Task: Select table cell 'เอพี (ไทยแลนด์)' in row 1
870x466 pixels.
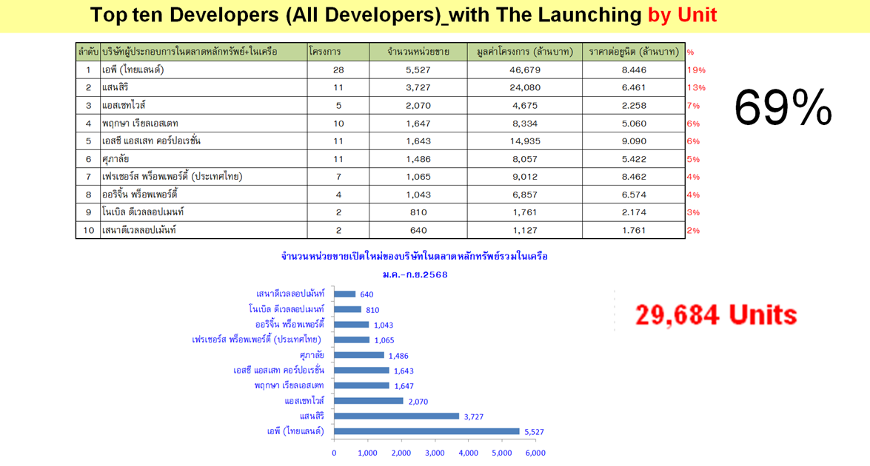Action: 203,70
